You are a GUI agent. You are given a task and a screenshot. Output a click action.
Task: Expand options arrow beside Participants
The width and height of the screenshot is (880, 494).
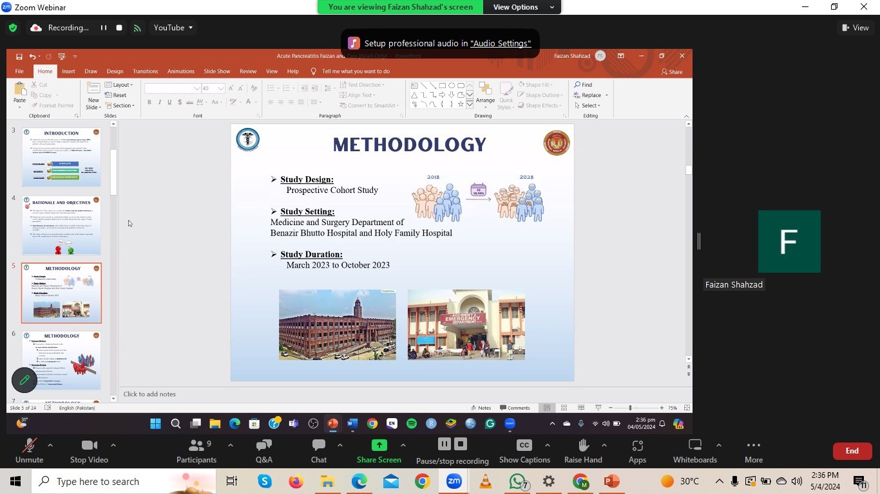tap(231, 445)
